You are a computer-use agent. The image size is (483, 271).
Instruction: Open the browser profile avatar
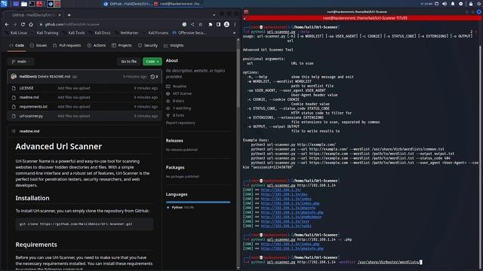coord(226,24)
